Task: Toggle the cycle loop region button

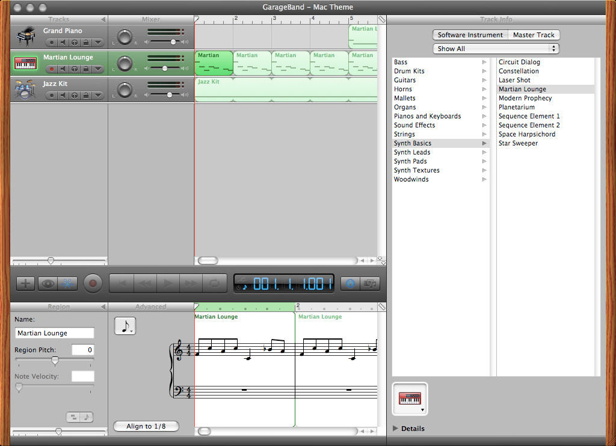Action: 215,284
